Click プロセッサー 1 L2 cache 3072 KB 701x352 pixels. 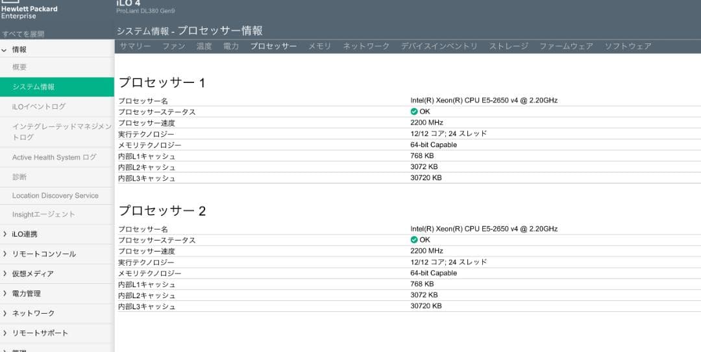[424, 167]
